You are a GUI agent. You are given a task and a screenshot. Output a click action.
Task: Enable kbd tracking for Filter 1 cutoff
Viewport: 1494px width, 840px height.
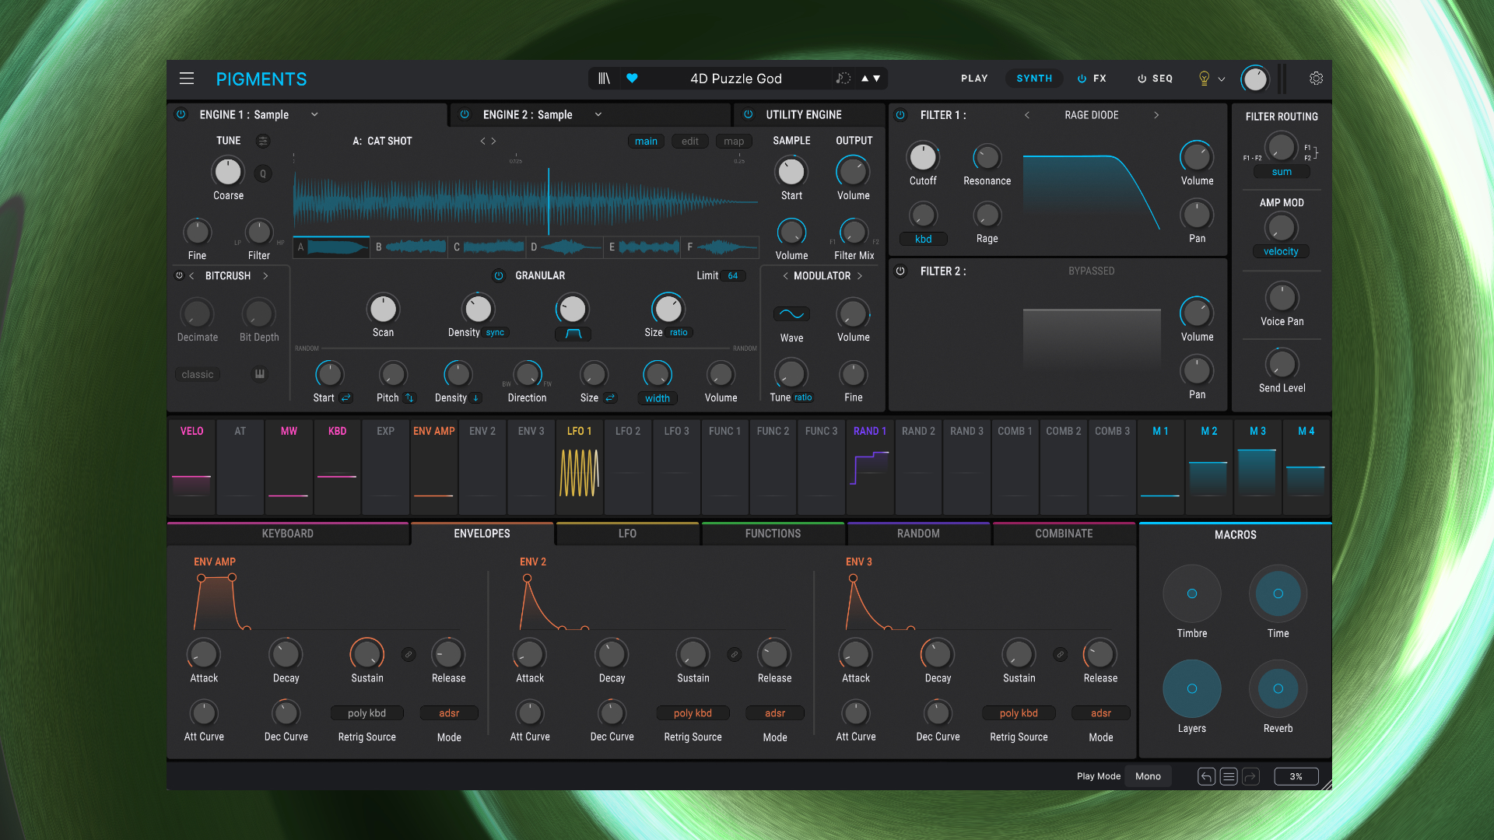[x=923, y=239]
